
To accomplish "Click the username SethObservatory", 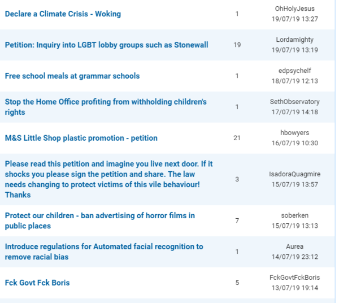I will point(295,102).
